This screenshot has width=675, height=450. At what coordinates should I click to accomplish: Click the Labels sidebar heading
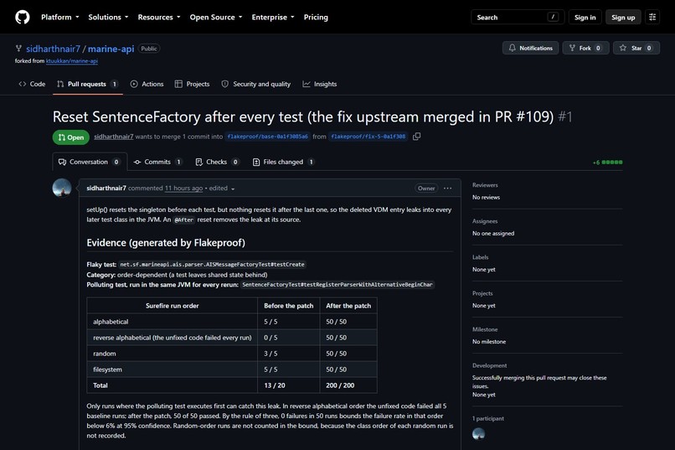tap(481, 257)
